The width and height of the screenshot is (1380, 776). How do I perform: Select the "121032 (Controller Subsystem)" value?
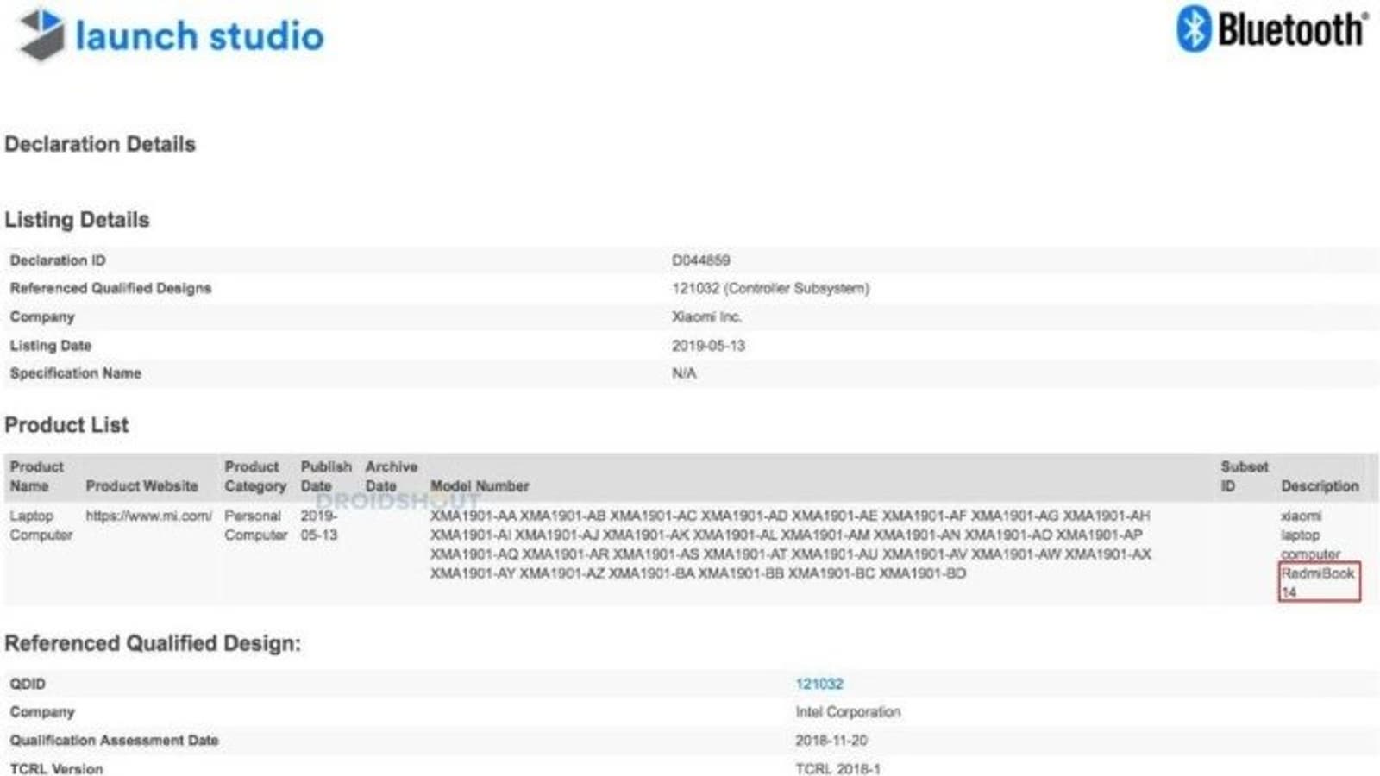(x=770, y=288)
